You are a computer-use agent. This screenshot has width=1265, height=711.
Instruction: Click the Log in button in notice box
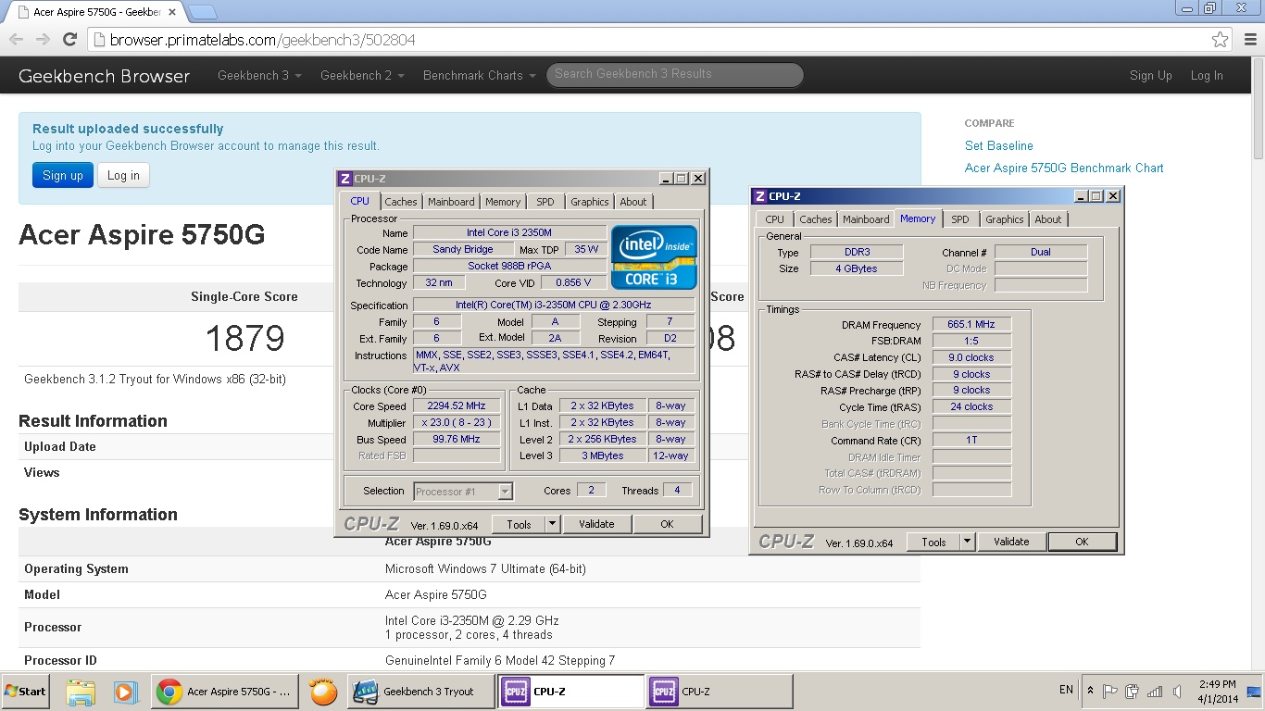pyautogui.click(x=123, y=175)
